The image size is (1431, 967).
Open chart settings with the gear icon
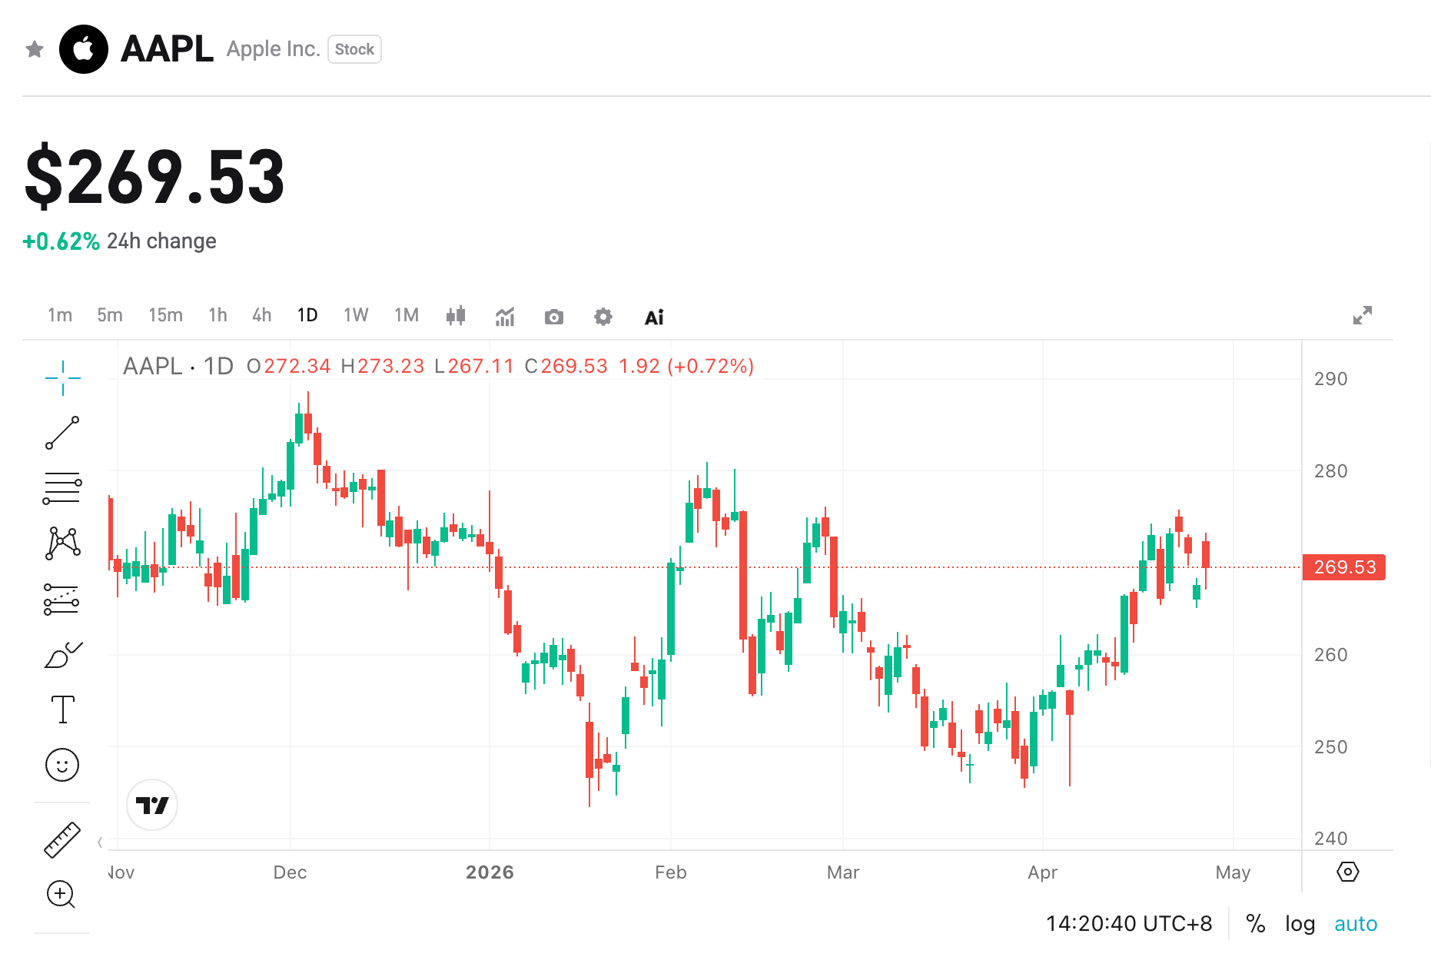coord(603,316)
